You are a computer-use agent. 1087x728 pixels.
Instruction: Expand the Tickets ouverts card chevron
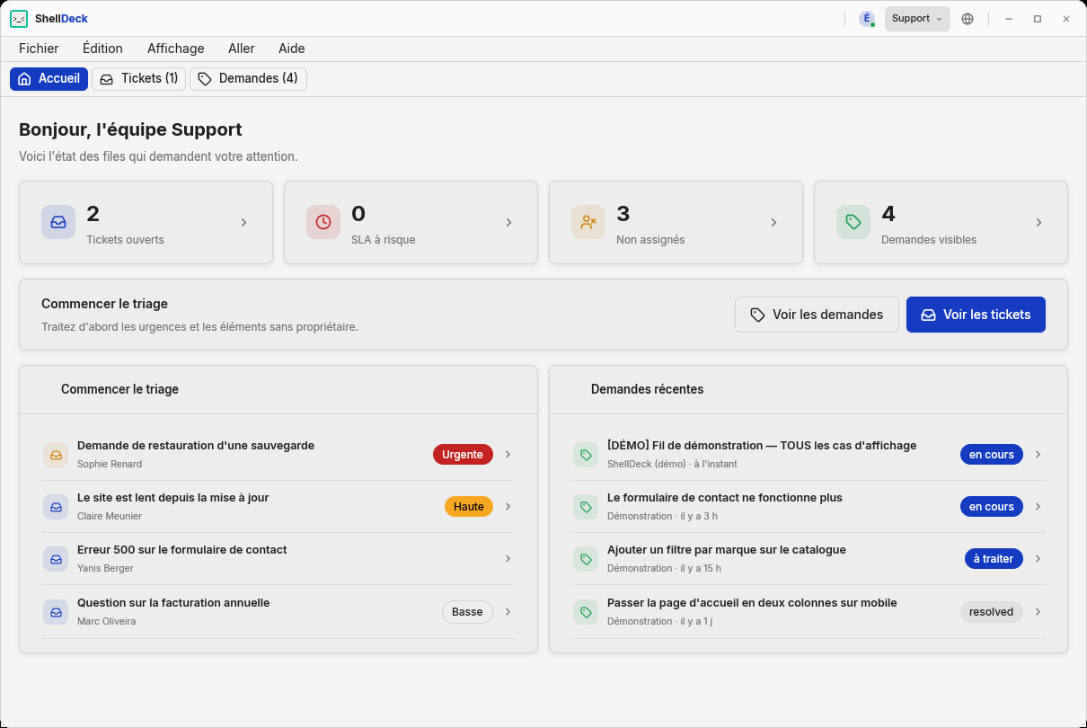click(x=243, y=222)
